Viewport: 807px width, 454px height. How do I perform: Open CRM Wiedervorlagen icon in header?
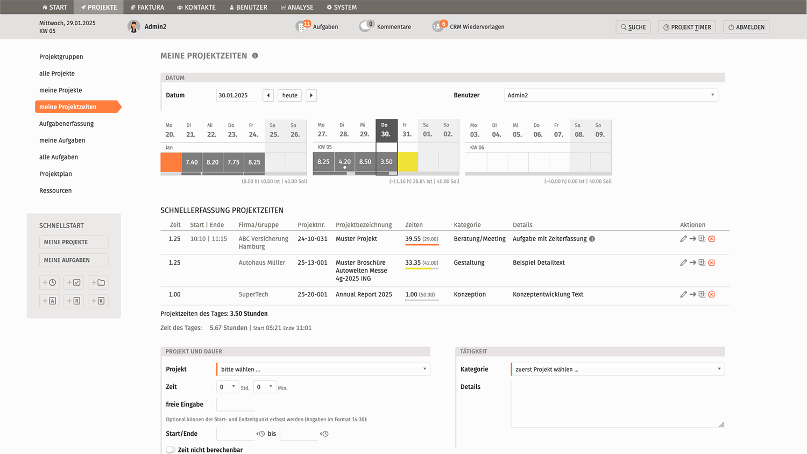(x=438, y=27)
